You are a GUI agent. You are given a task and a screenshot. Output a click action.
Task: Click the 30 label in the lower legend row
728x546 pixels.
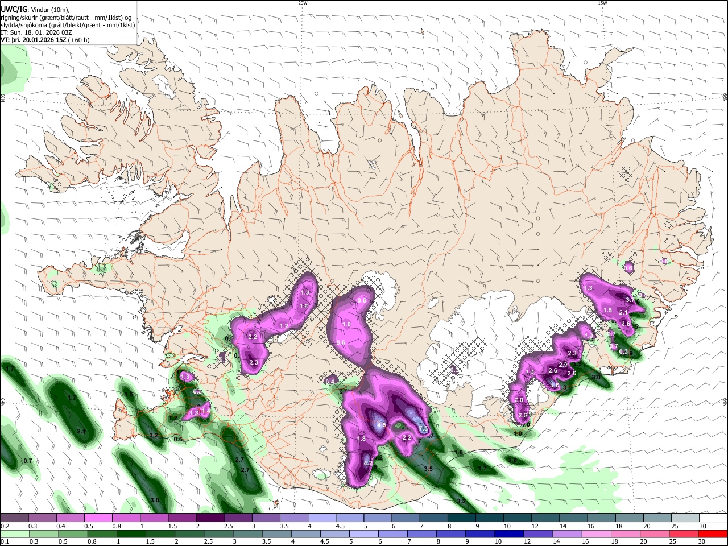click(x=703, y=541)
